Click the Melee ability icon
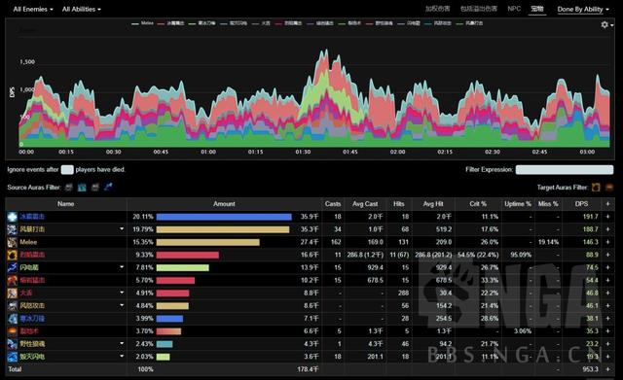The width and height of the screenshot is (623, 380). 13,242
